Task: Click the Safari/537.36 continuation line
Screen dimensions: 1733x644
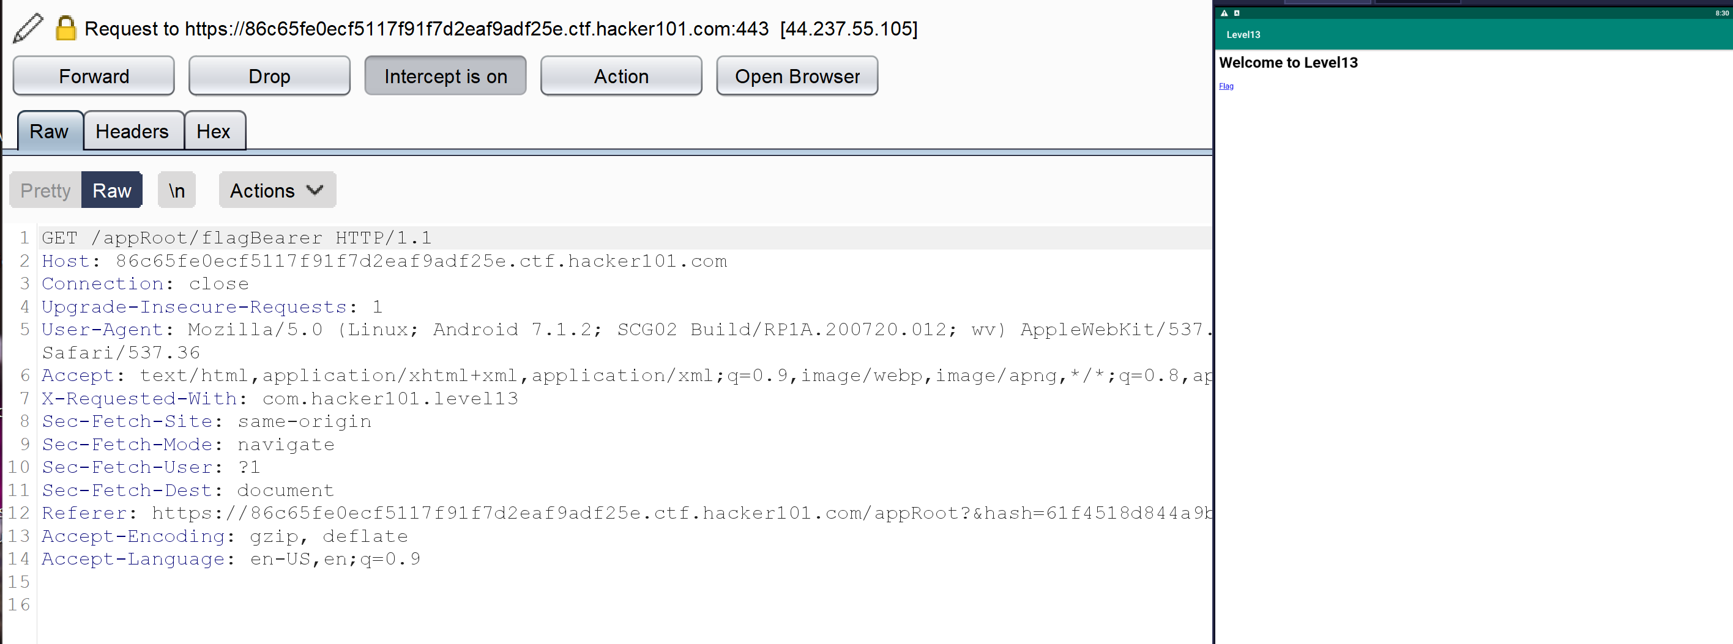Action: pos(121,352)
